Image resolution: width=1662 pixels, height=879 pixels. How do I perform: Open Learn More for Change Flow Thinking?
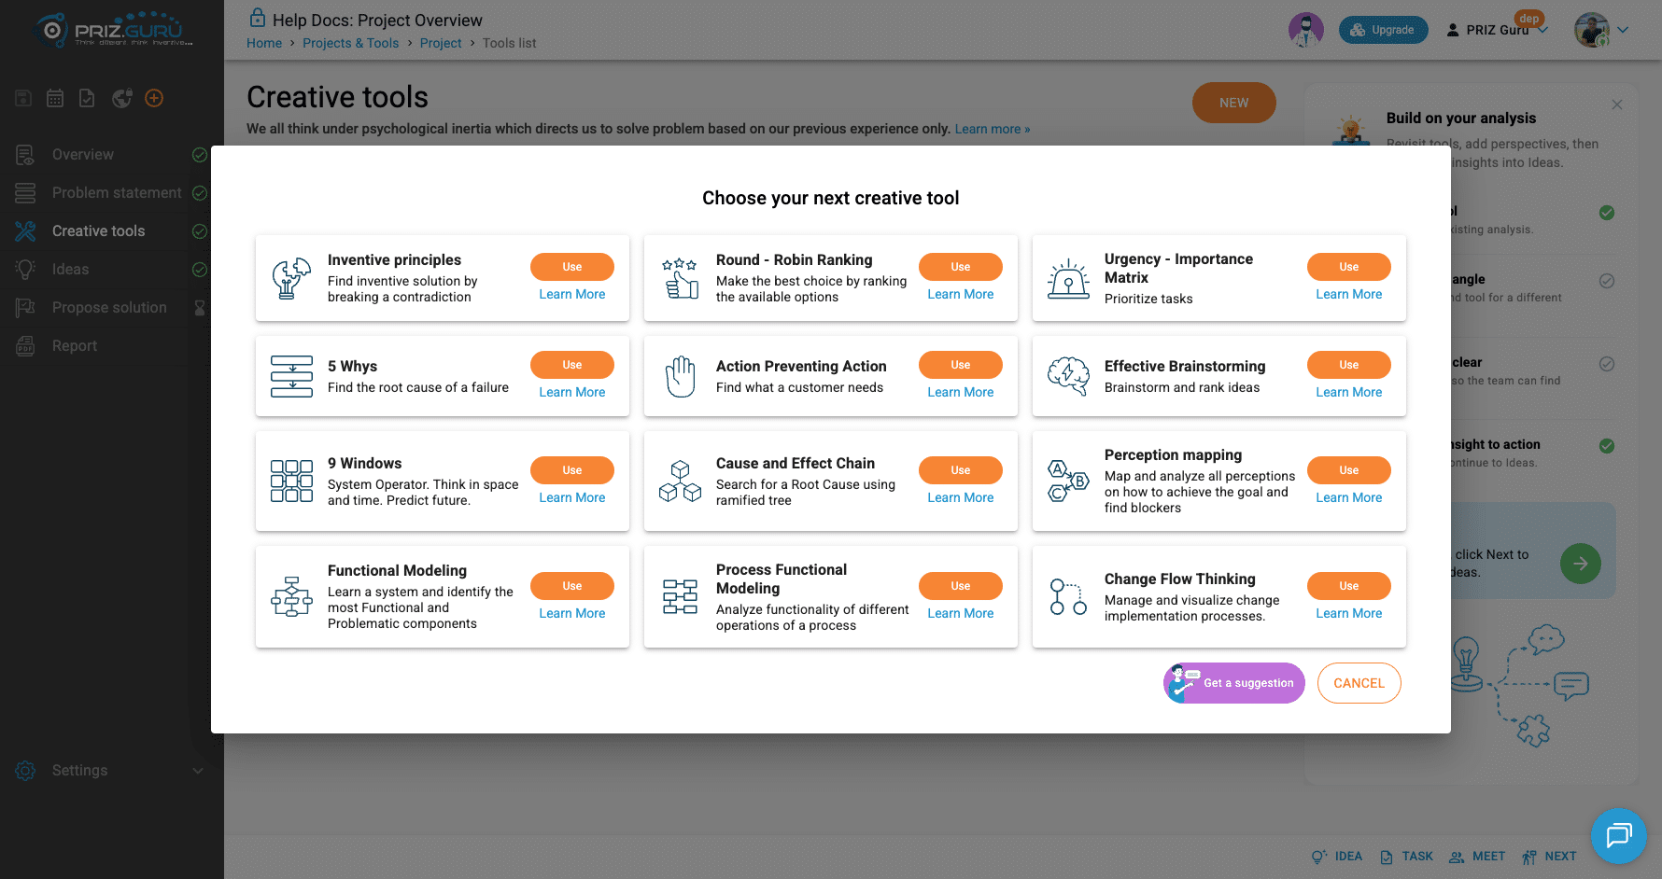tap(1348, 613)
